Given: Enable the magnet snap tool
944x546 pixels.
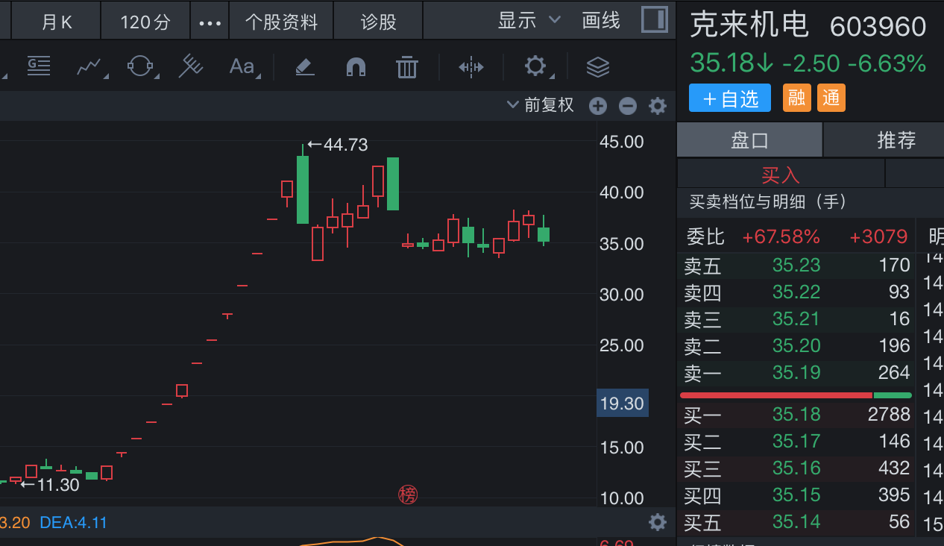Looking at the screenshot, I should pyautogui.click(x=356, y=67).
